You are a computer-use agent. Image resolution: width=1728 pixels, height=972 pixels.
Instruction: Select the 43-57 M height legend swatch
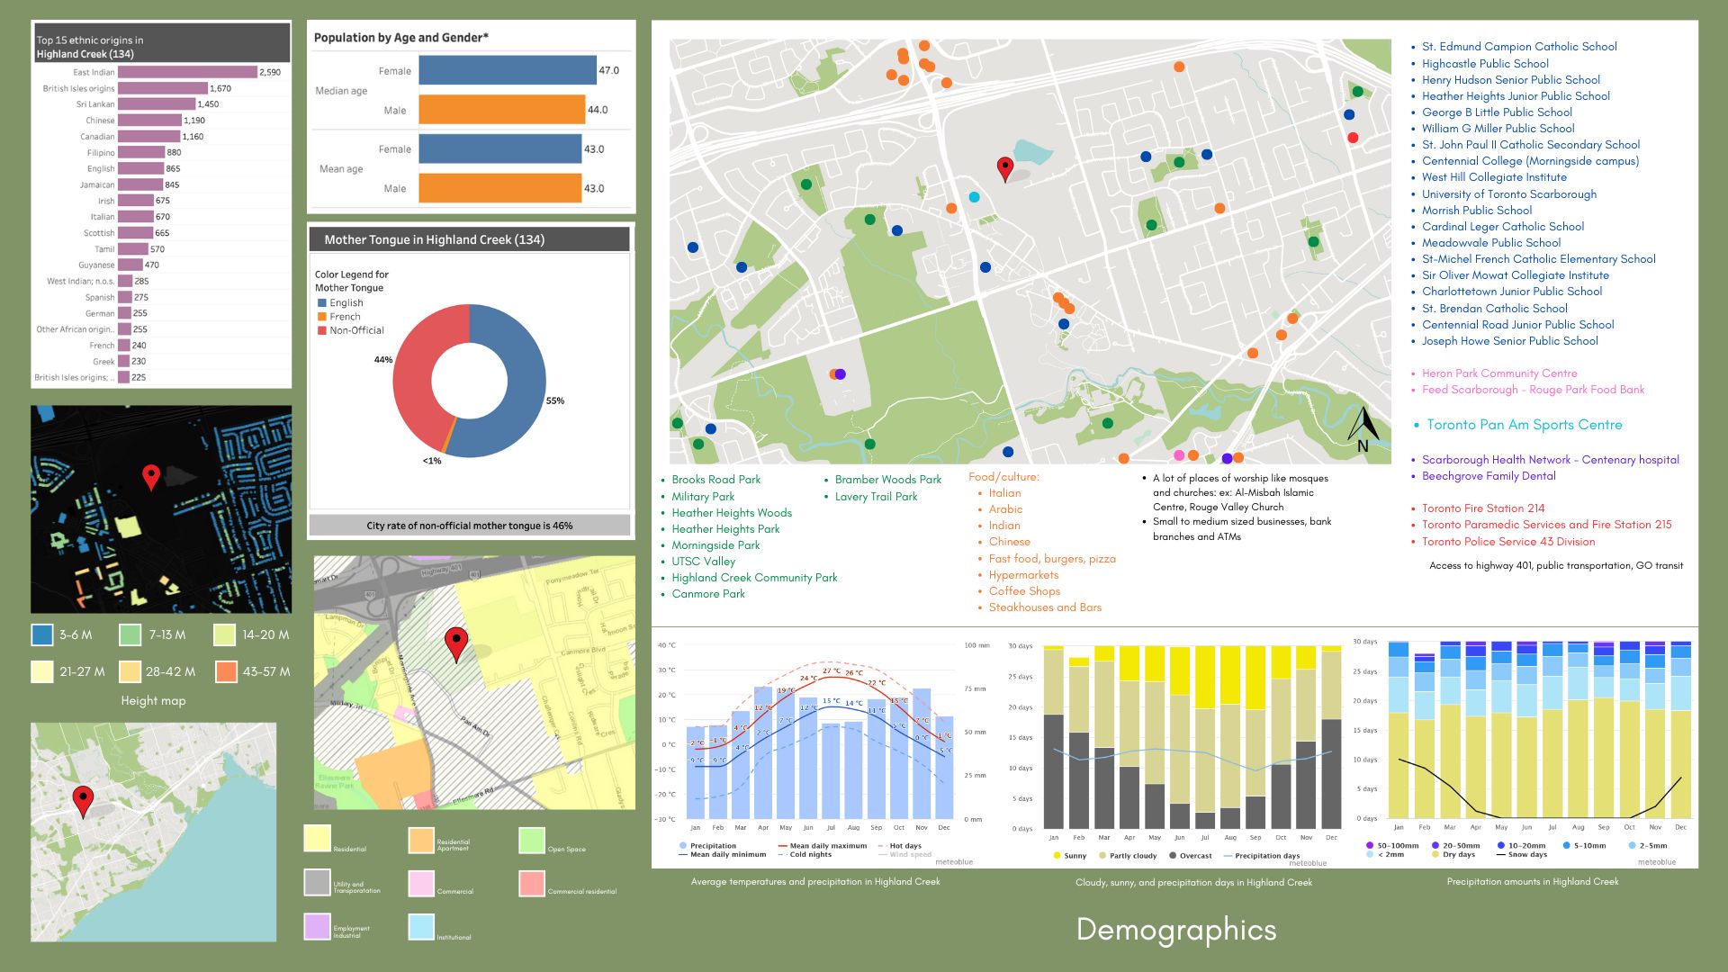pos(226,671)
